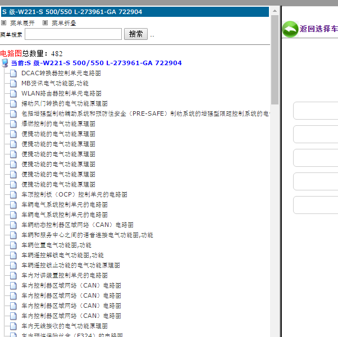The image size is (338, 337).
Task: Click document icon of DCAC转换器控制单元电路图
Action: coord(13,74)
